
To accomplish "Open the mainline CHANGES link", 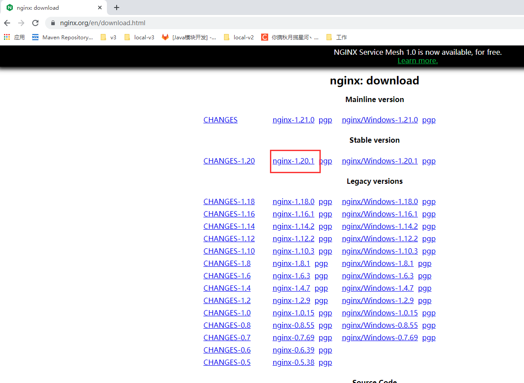I will click(x=220, y=120).
